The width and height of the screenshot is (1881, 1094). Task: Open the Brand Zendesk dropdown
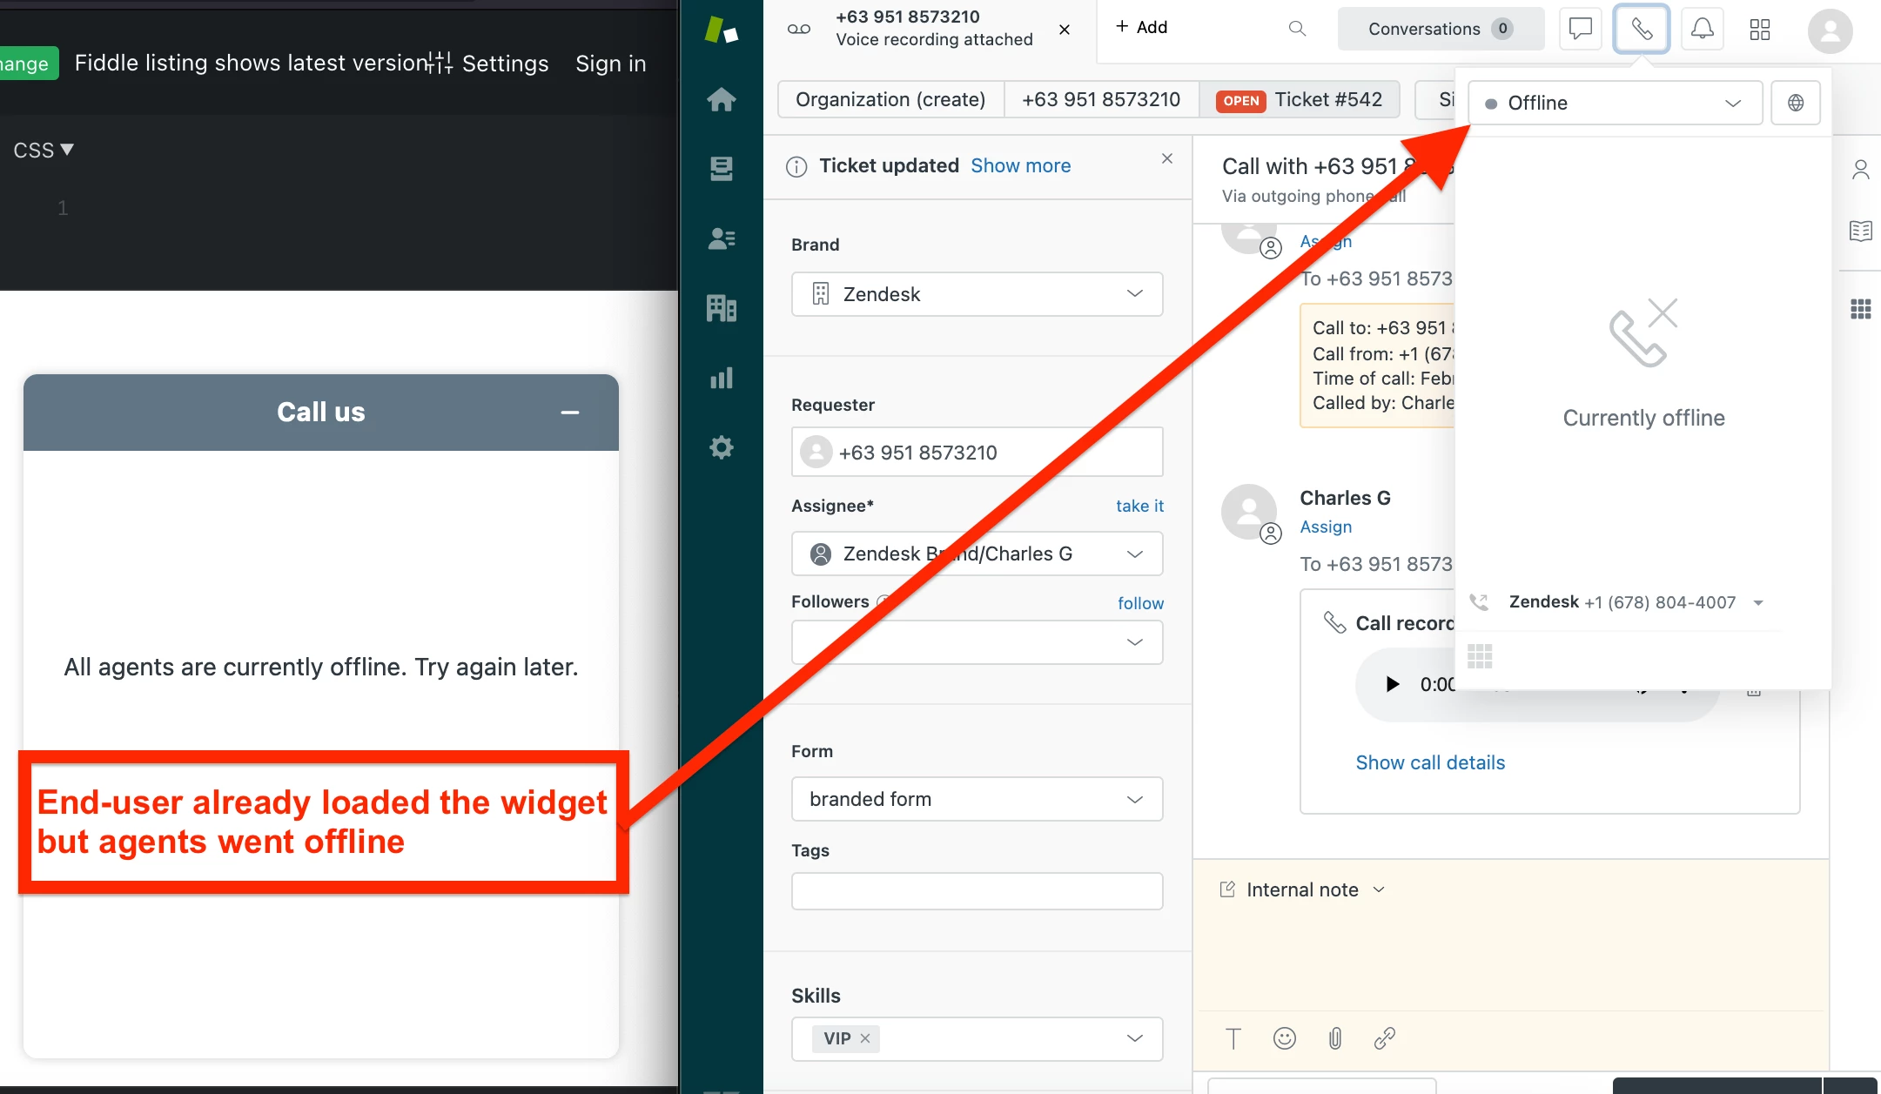click(x=977, y=294)
